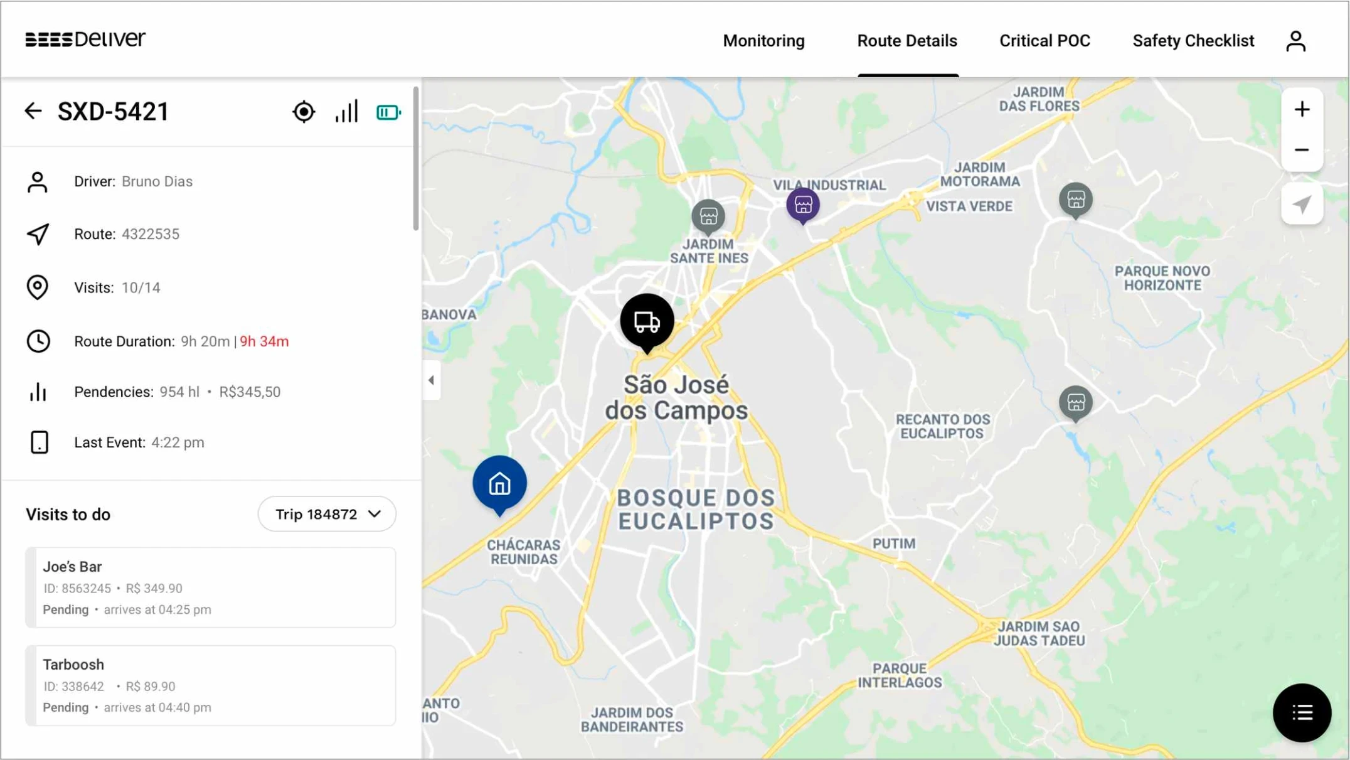Screen dimensions: 1350x760
Task: Click the Parque Interlagos map label
Action: pos(900,675)
